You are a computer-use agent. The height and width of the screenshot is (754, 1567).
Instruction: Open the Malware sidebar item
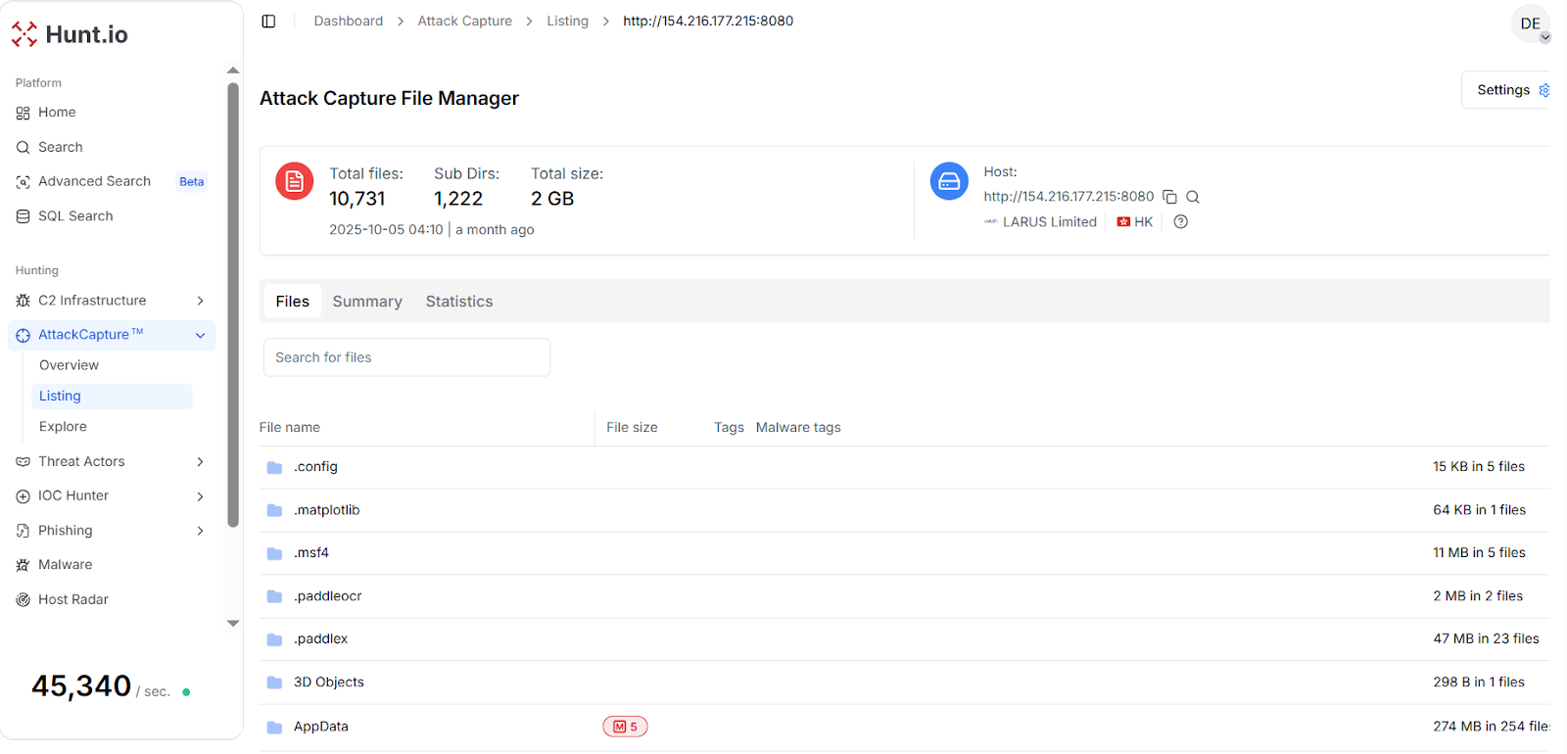click(65, 565)
